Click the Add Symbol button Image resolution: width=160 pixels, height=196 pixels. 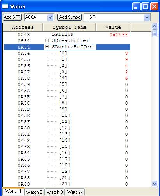click(x=70, y=17)
